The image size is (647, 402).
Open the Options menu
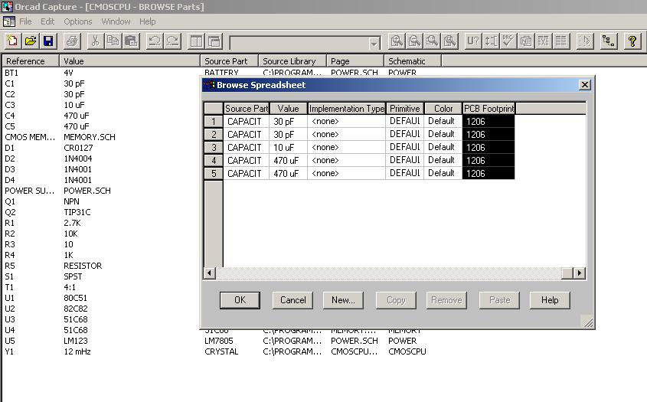(77, 21)
